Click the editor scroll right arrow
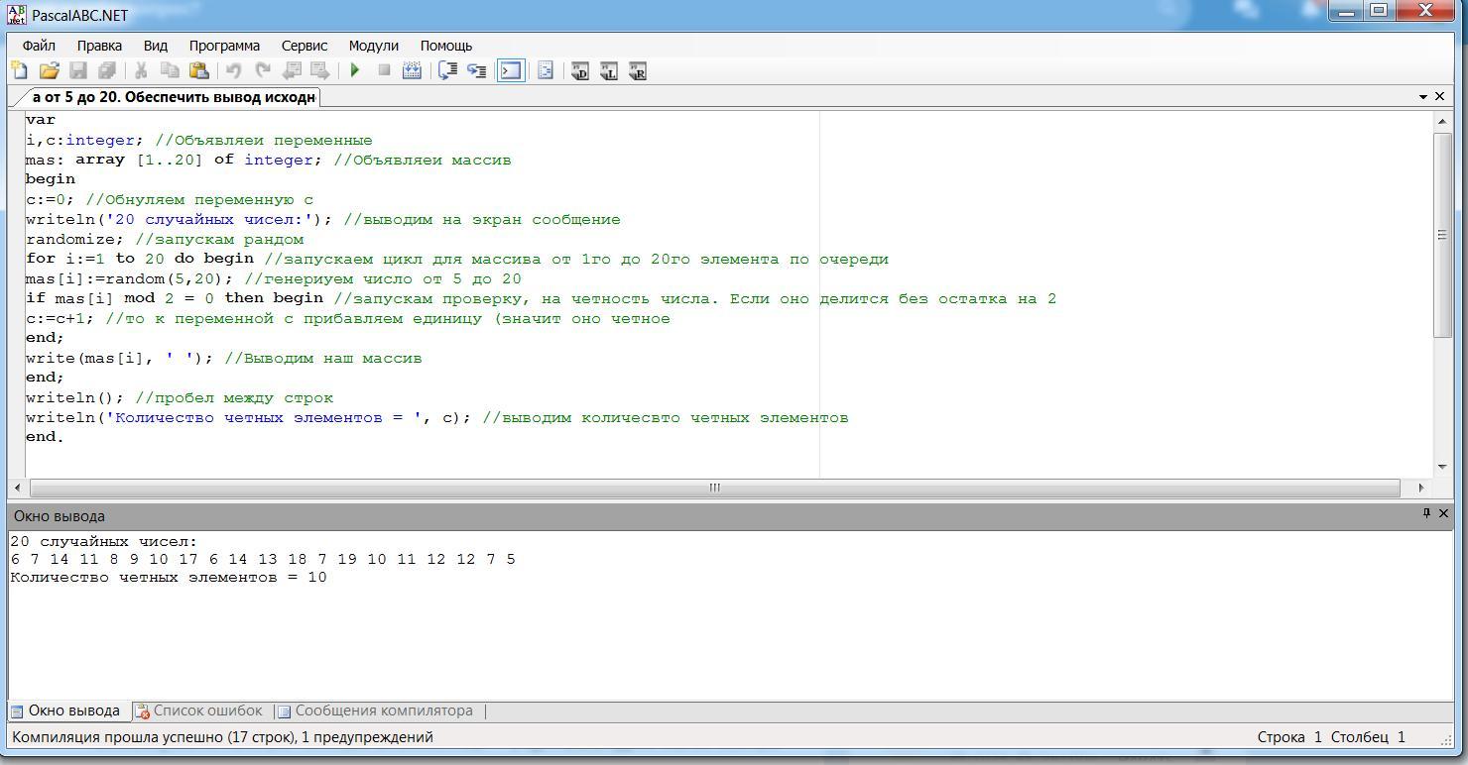Viewport: 1468px width, 765px height. (x=1421, y=488)
